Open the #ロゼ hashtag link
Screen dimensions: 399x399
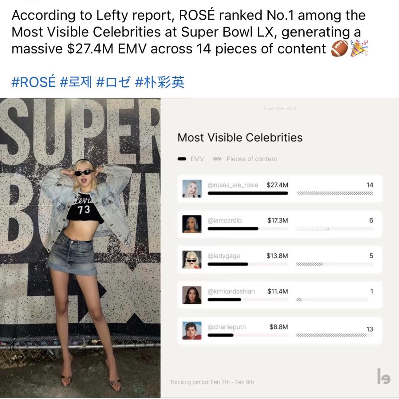pos(113,82)
